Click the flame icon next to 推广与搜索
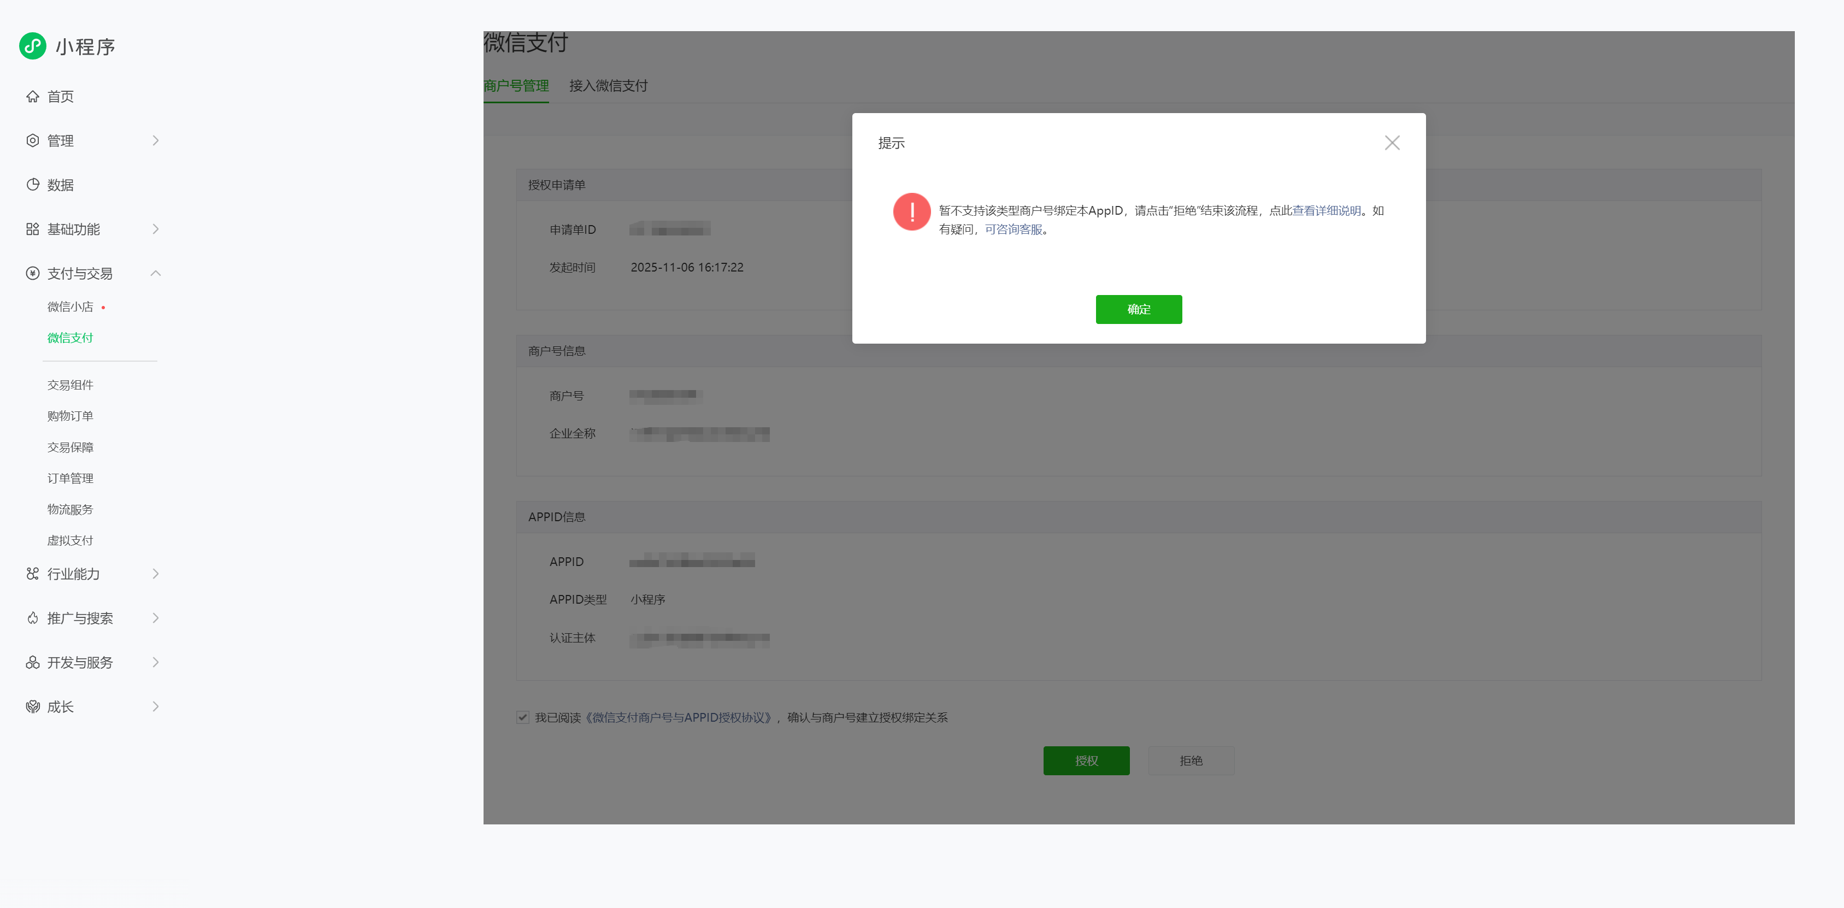Screen dimensions: 1844x908 pyautogui.click(x=32, y=618)
